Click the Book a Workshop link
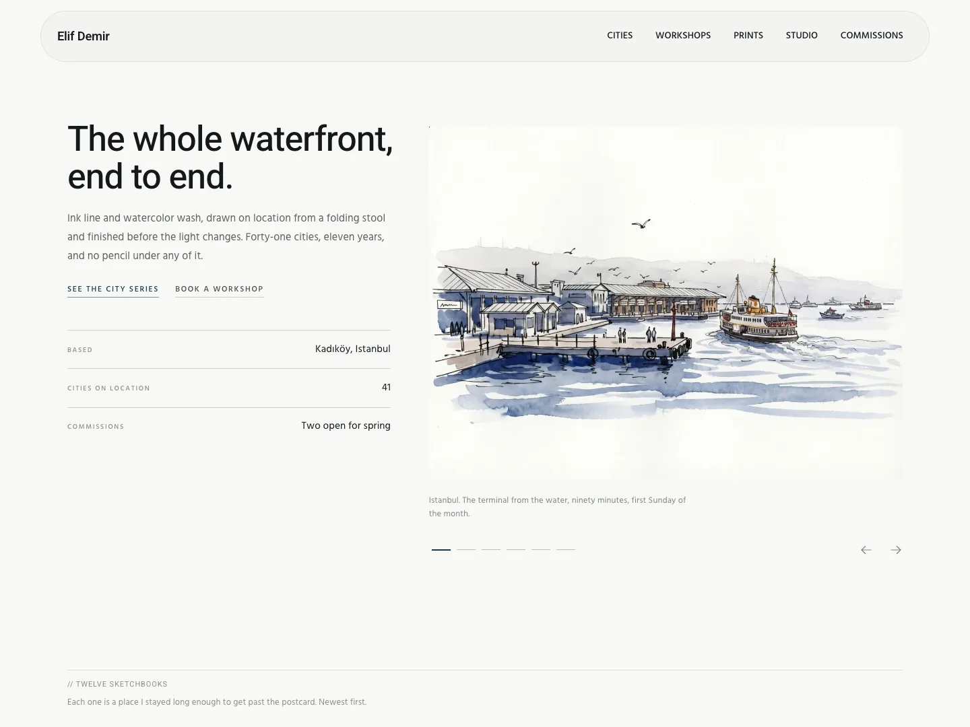970x727 pixels. tap(220, 289)
